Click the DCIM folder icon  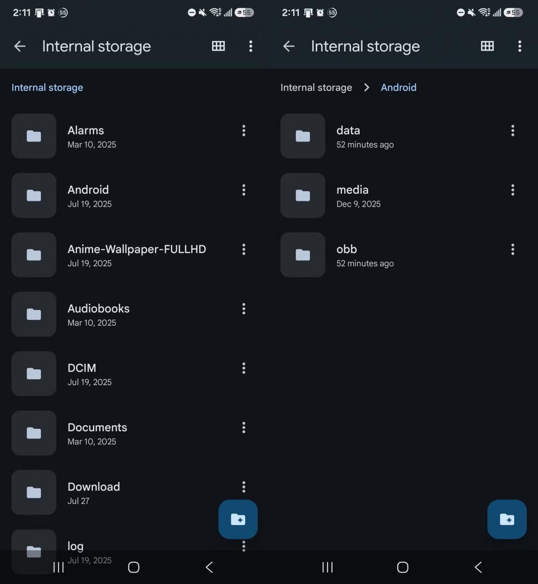tap(34, 373)
